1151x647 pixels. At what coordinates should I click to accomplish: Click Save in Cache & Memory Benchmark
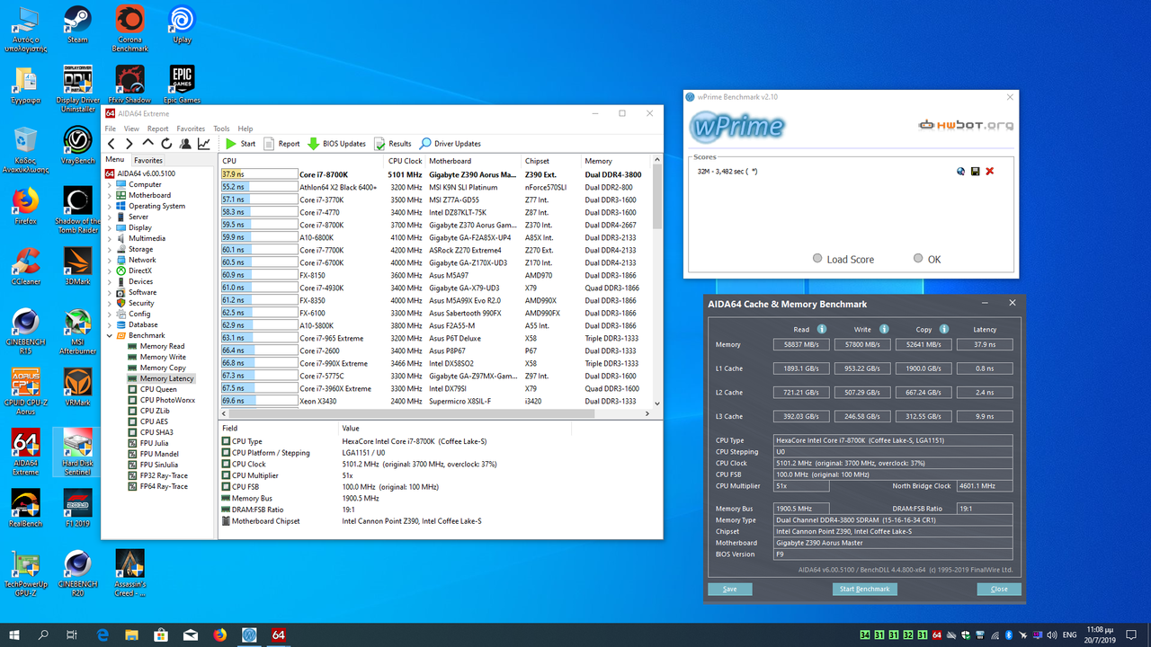click(730, 589)
